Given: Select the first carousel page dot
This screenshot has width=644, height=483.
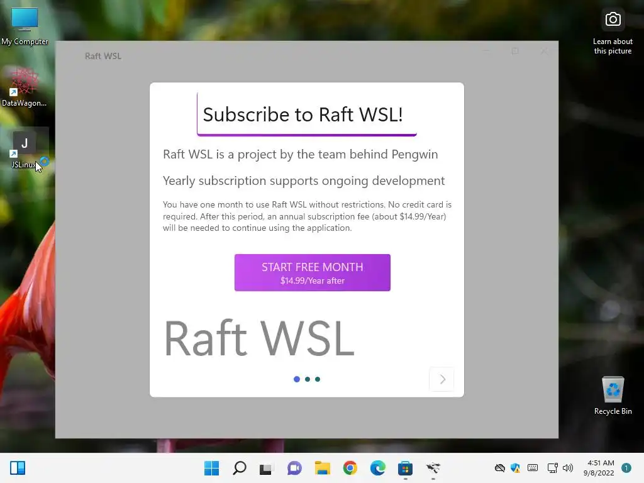Looking at the screenshot, I should tap(297, 379).
